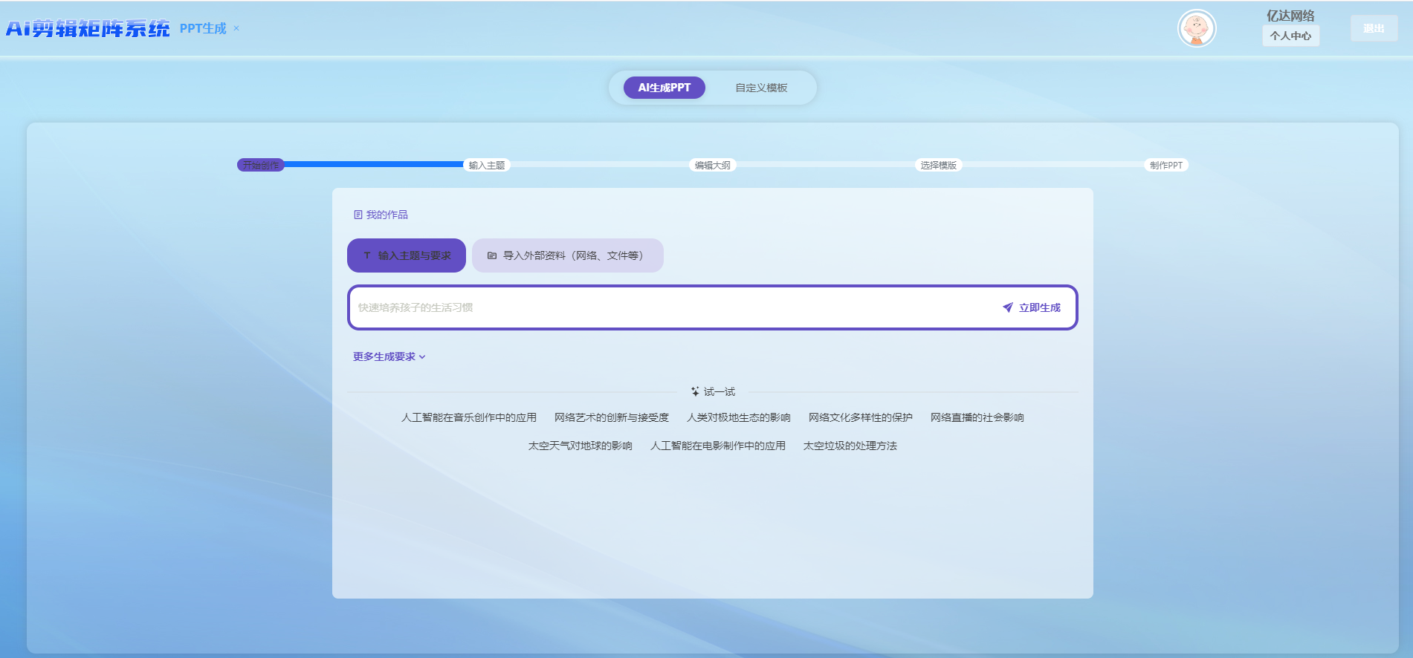Click the 选择模版 step marker
Viewport: 1413px width, 658px height.
pos(938,165)
